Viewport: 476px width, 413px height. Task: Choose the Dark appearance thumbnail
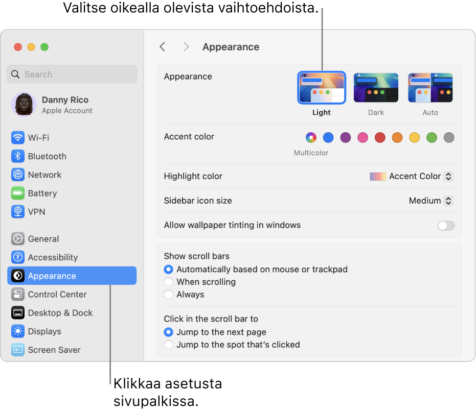tap(376, 88)
